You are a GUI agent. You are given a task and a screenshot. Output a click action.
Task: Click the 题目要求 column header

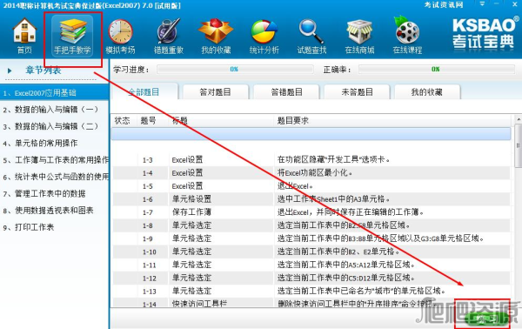[x=391, y=120]
